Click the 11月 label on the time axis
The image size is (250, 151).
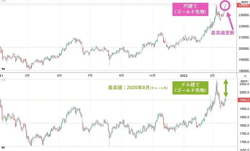tap(152, 75)
